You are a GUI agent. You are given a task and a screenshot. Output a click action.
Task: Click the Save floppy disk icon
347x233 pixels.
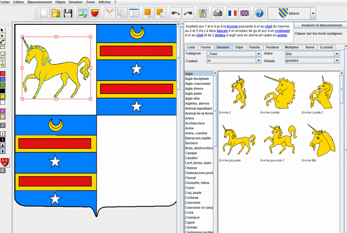69,12
